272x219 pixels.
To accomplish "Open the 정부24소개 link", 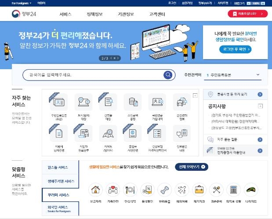I will coord(205,3).
